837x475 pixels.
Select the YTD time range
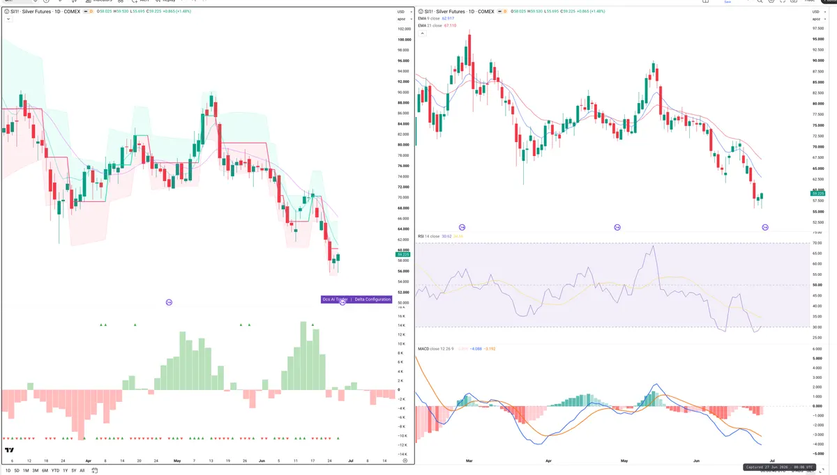[x=54, y=470]
